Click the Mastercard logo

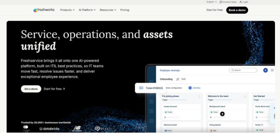coord(25,128)
